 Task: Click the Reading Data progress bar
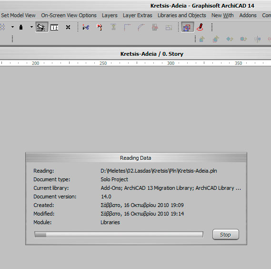pyautogui.click(x=119, y=235)
